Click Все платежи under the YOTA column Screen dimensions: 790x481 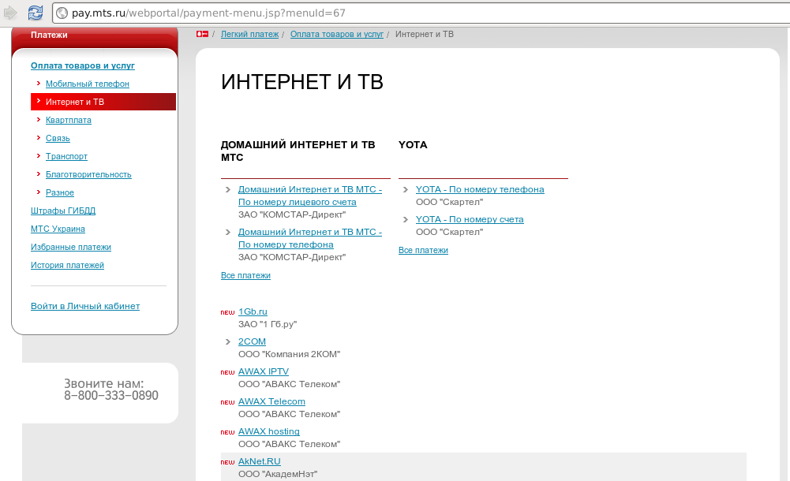tap(423, 250)
